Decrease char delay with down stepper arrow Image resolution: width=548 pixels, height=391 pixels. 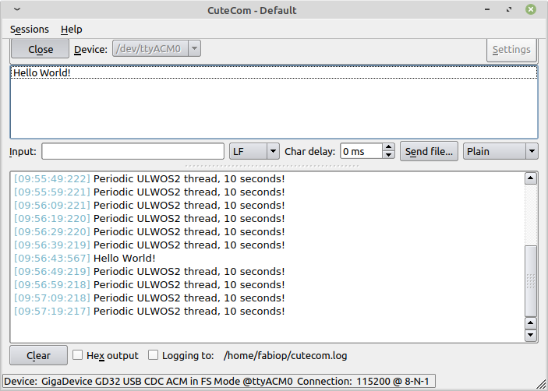(389, 155)
